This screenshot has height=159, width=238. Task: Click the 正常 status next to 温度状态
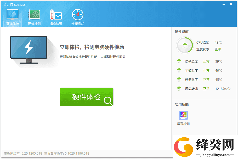218,49
